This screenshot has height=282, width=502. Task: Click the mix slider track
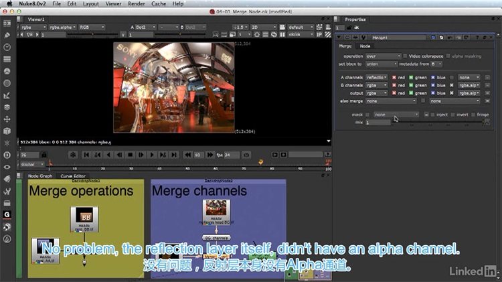[438, 122]
